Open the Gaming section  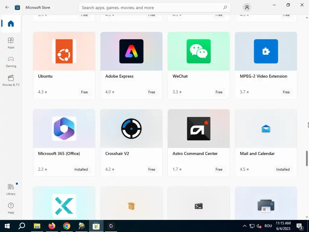click(x=11, y=62)
